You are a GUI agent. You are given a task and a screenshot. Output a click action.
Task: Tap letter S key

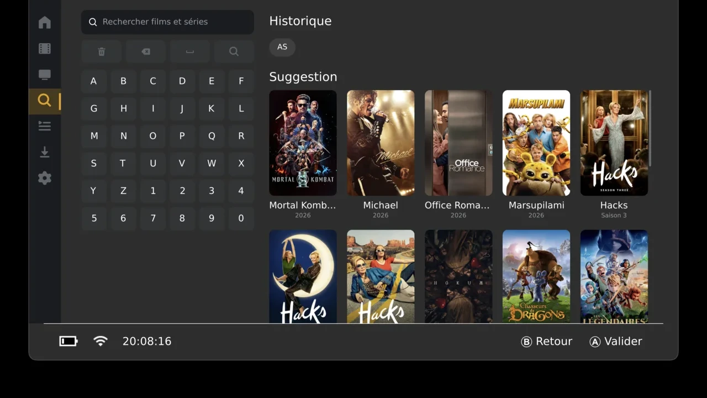[x=94, y=164]
